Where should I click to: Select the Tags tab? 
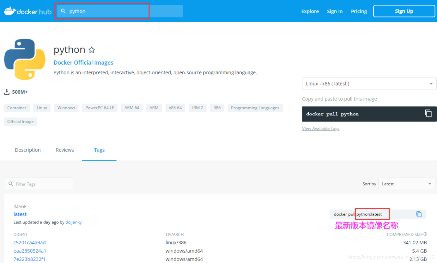(99, 150)
